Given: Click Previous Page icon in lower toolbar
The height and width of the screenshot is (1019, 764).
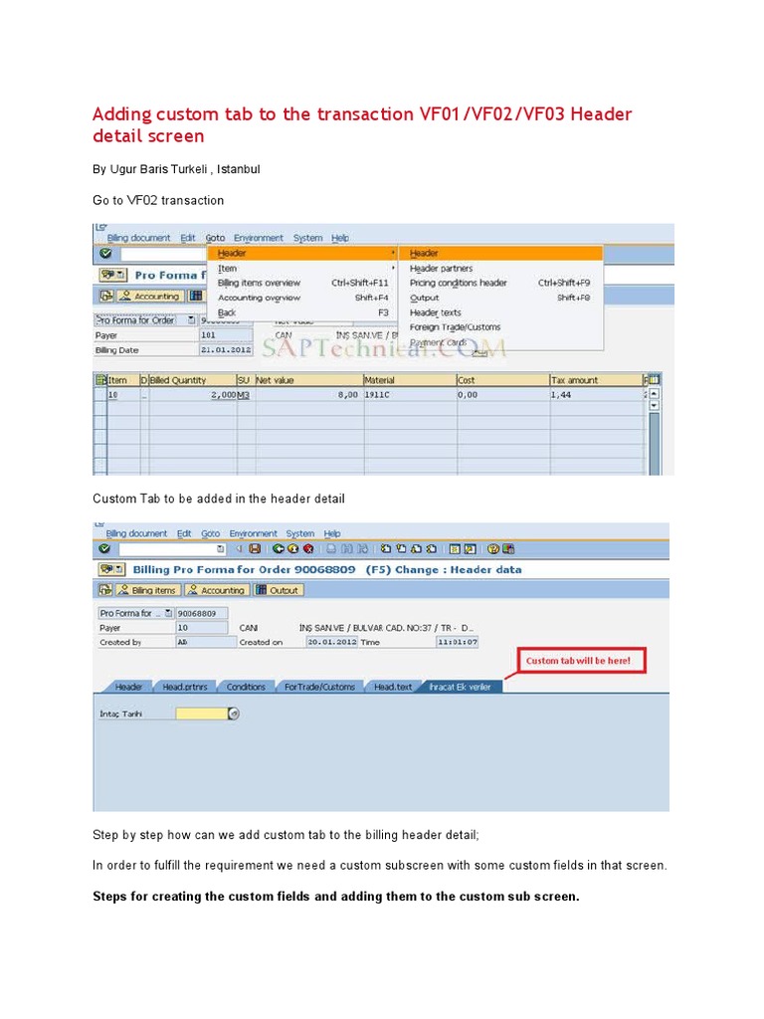Looking at the screenshot, I should point(401,549).
